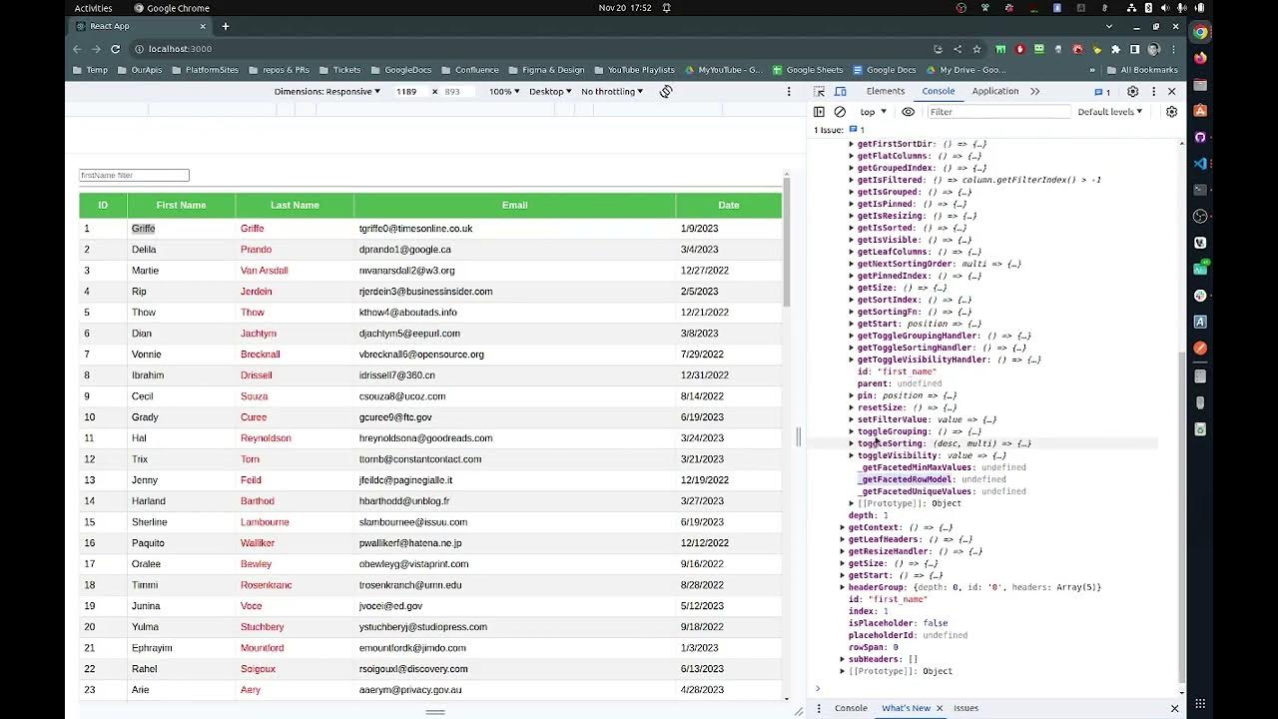Switch to the Elements tab
The image size is (1278, 719).
click(886, 91)
